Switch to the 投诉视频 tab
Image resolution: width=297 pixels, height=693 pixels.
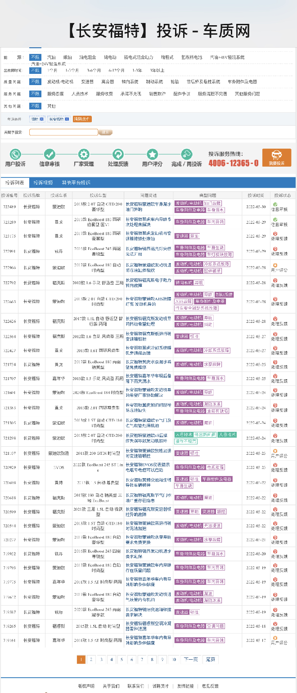coord(43,182)
